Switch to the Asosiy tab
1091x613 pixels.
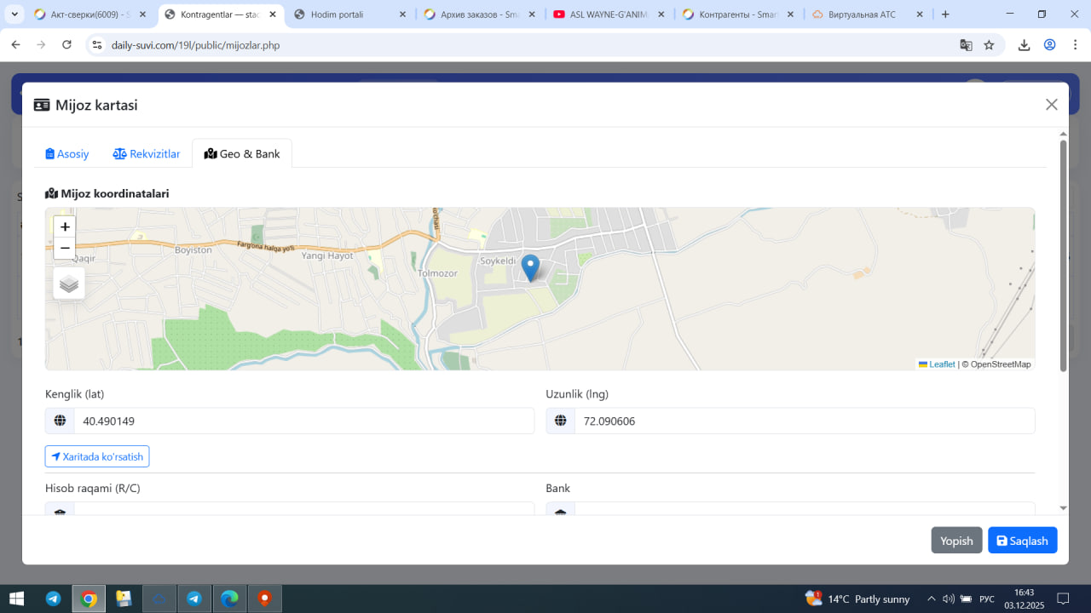67,154
